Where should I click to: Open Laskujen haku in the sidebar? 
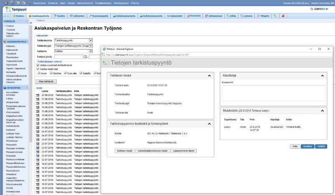coord(13,134)
